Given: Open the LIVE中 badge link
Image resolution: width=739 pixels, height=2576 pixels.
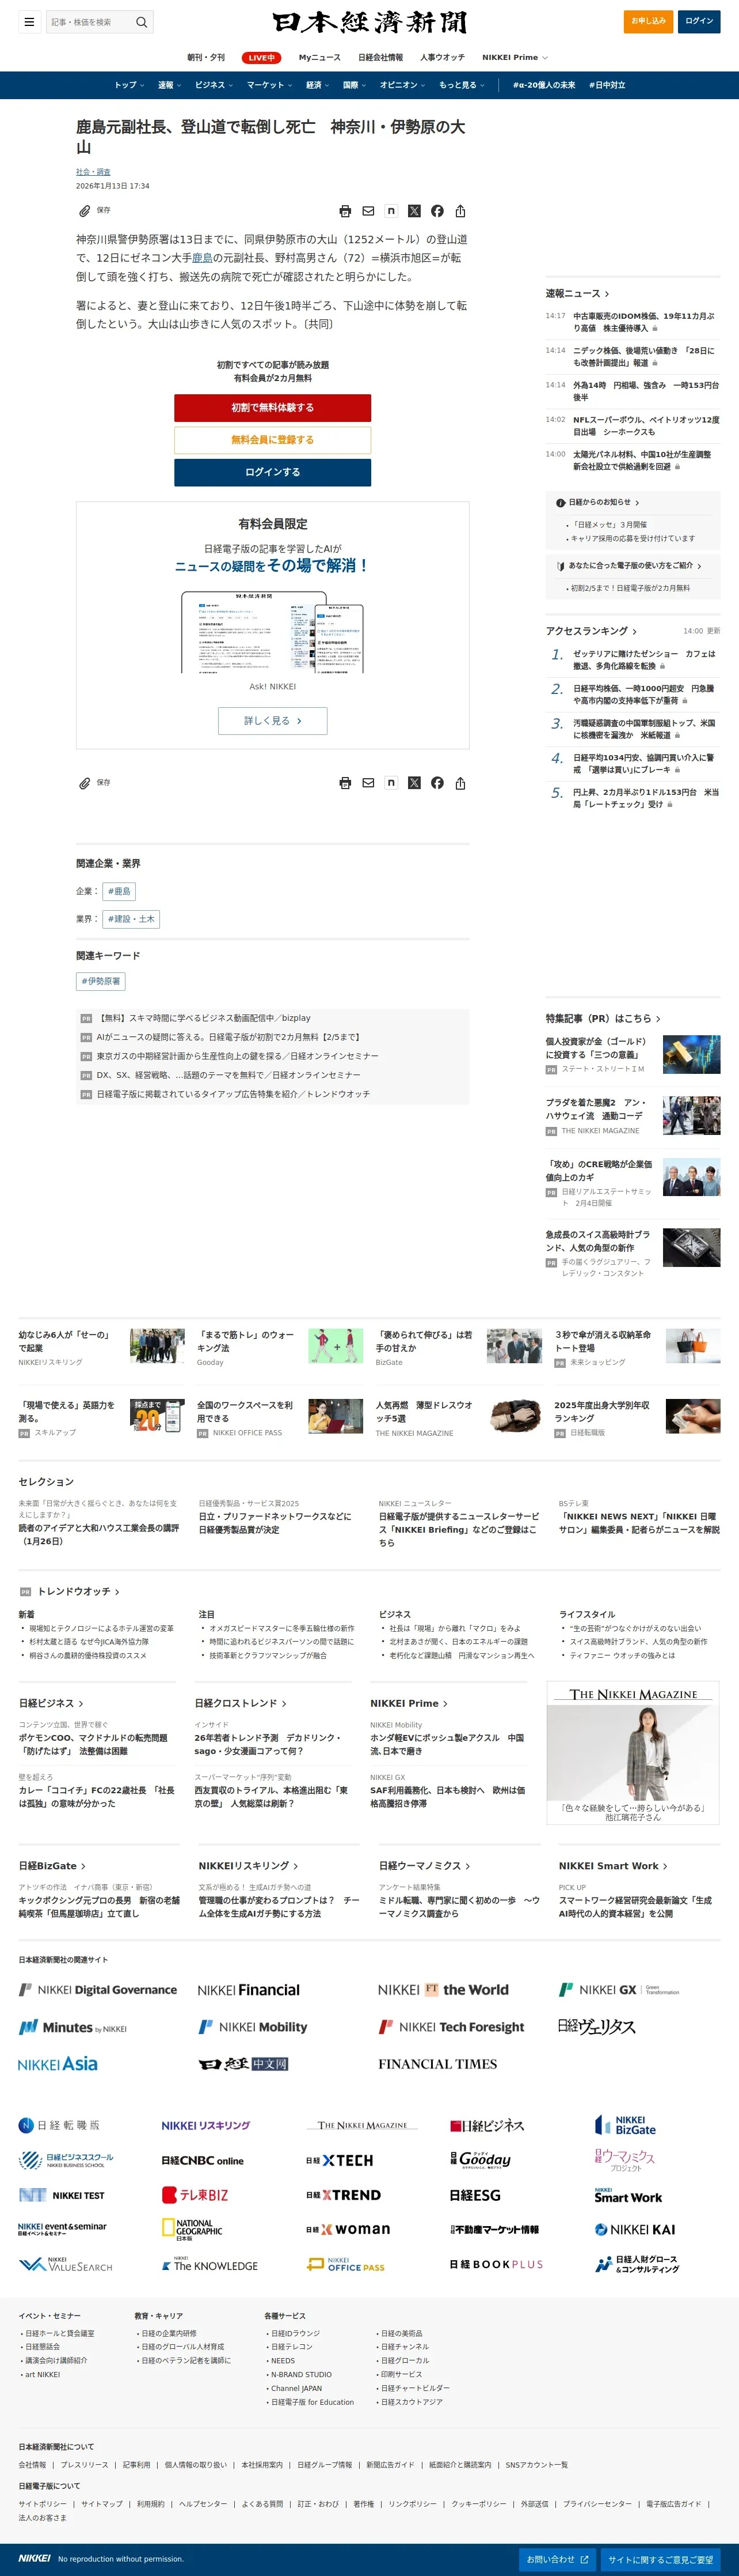Looking at the screenshot, I should 262,58.
